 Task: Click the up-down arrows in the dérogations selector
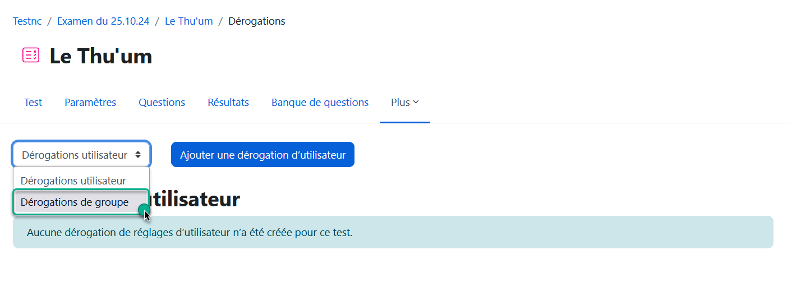pyautogui.click(x=138, y=155)
